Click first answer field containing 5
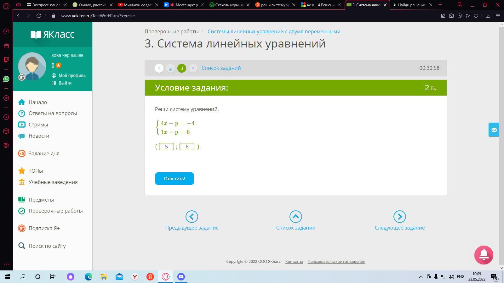Screen dimensions: 504x283 (x=166, y=147)
